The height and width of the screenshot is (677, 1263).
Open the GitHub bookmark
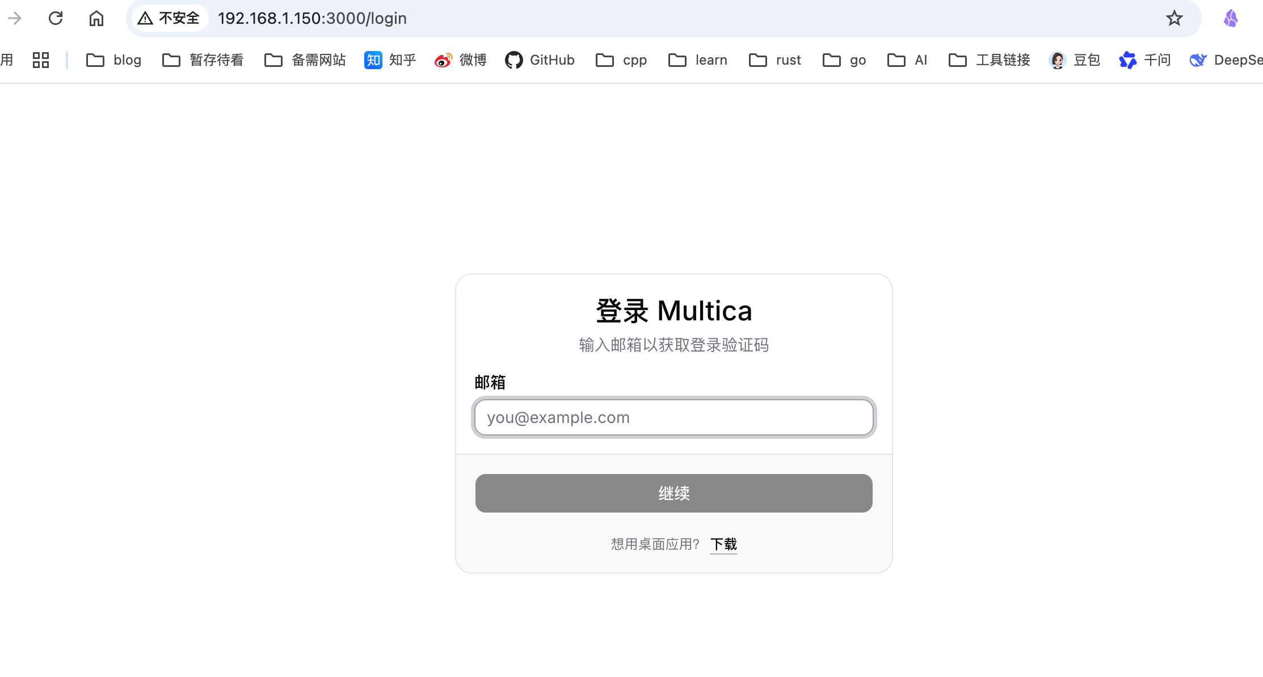[x=540, y=60]
